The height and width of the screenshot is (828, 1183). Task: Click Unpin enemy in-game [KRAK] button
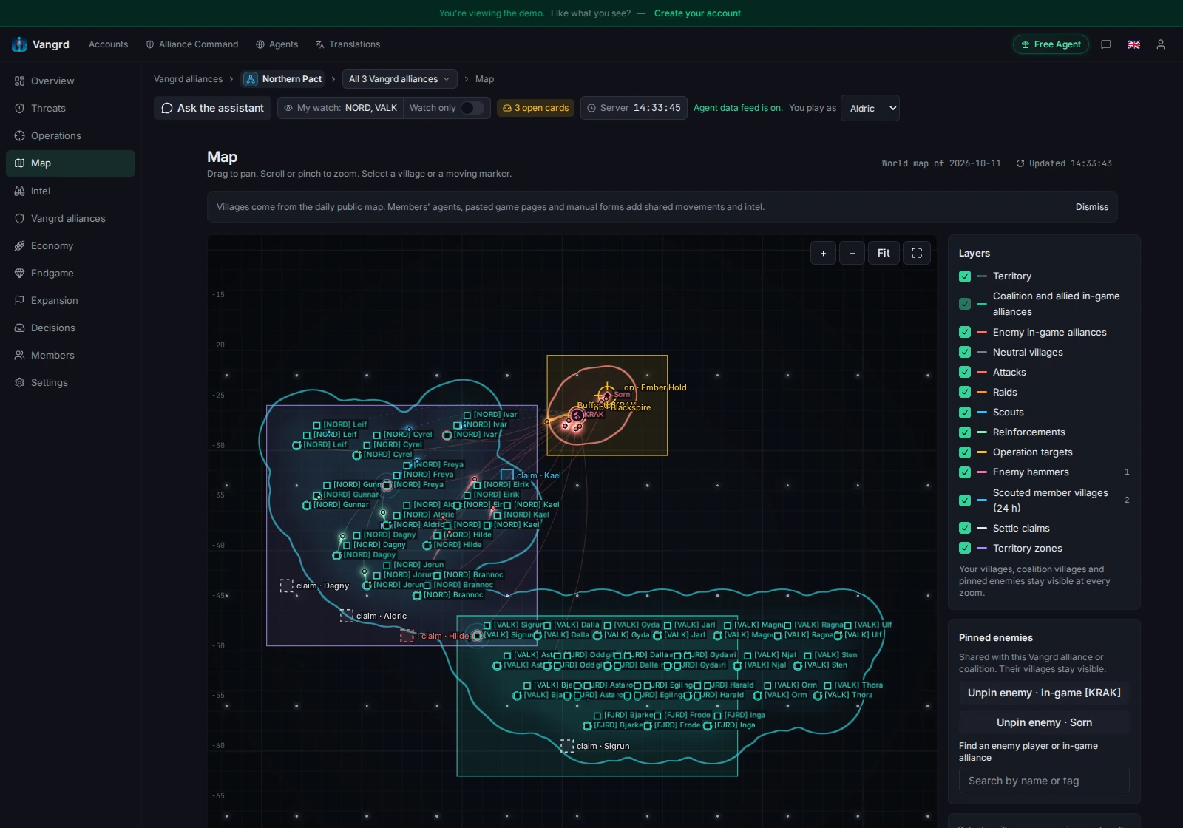[x=1044, y=693]
